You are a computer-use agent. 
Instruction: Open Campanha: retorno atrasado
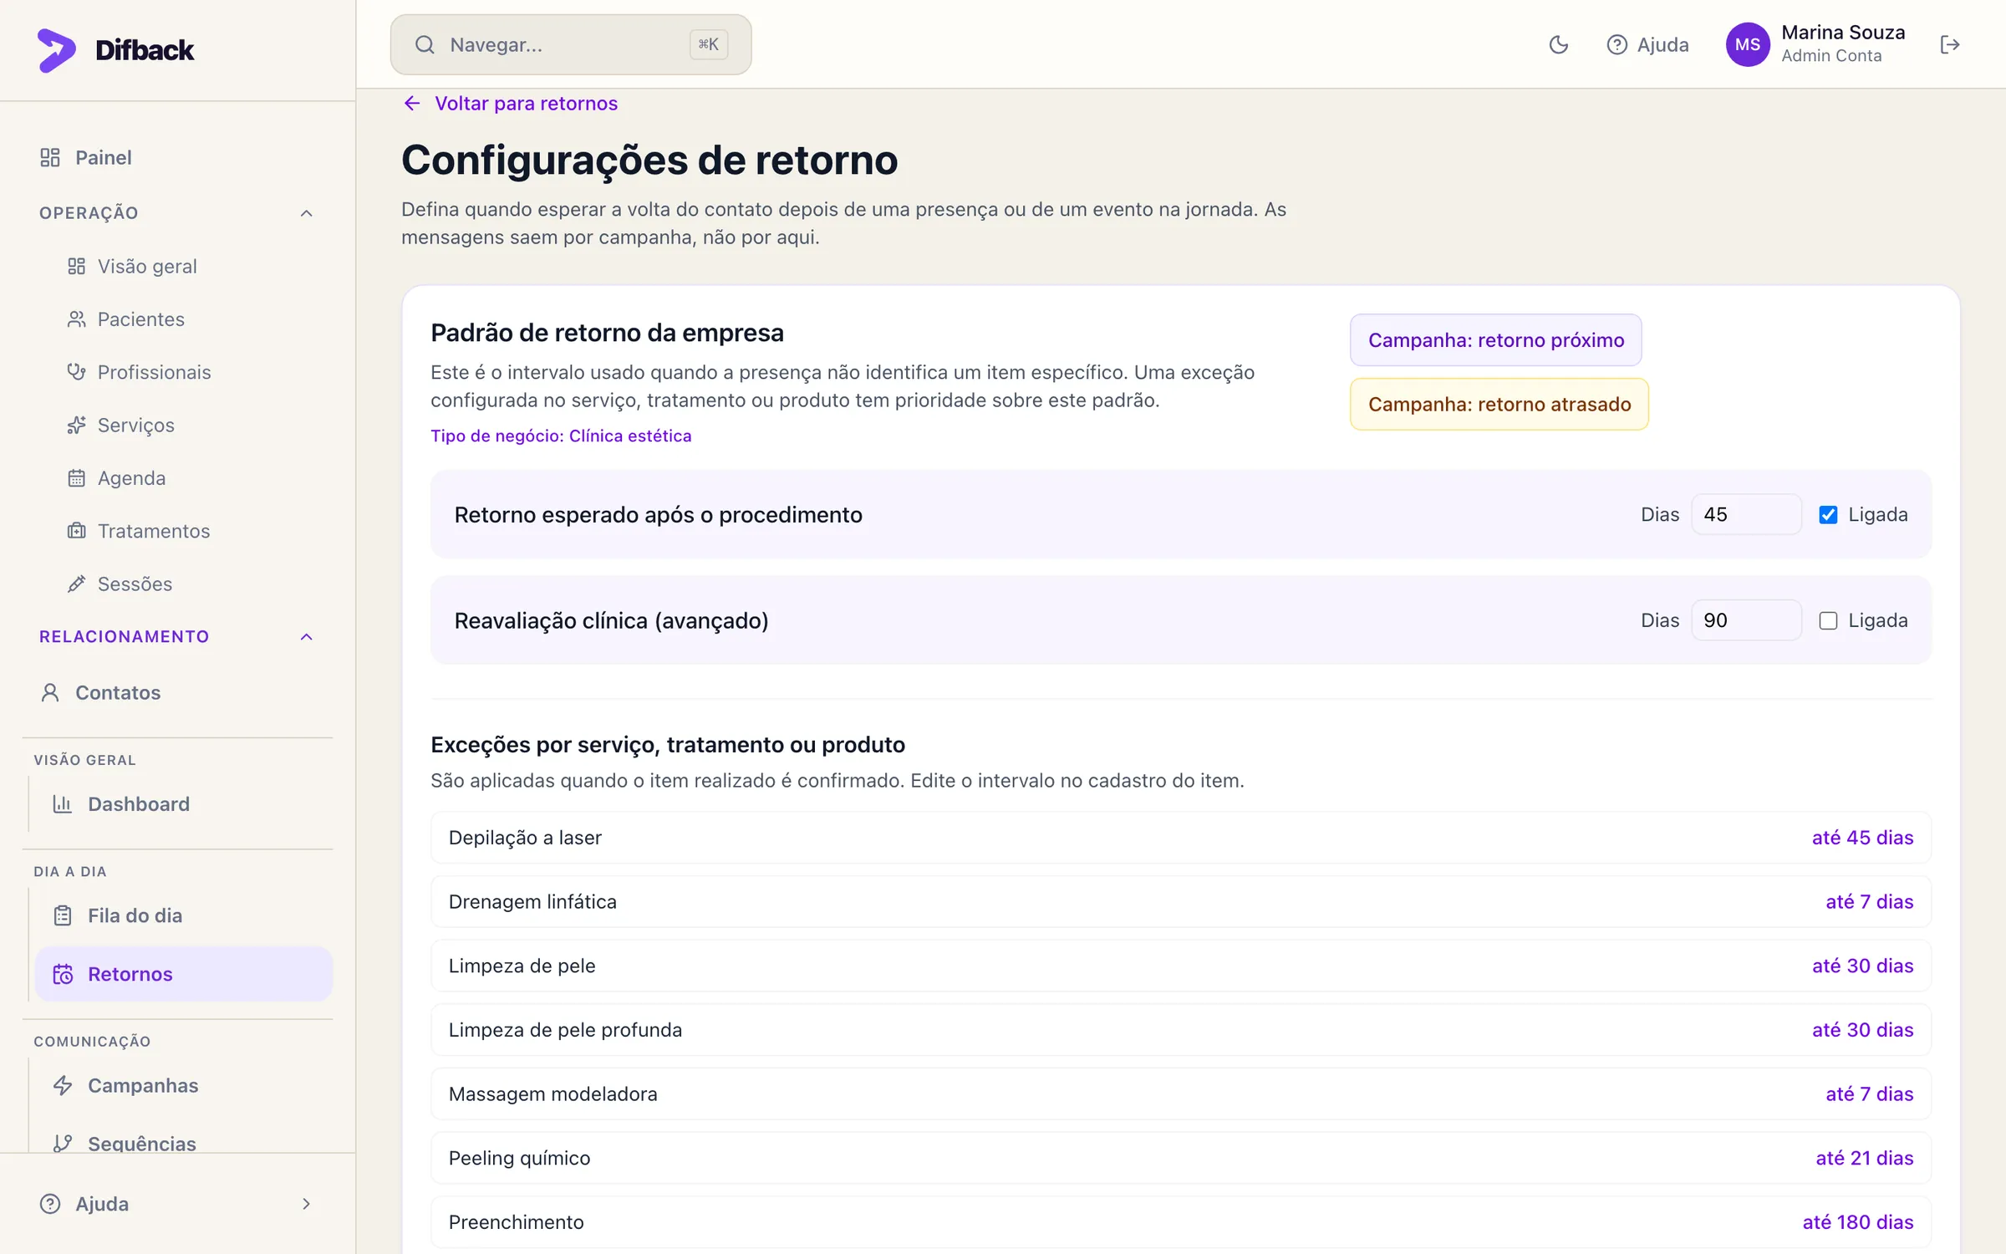pyautogui.click(x=1499, y=405)
